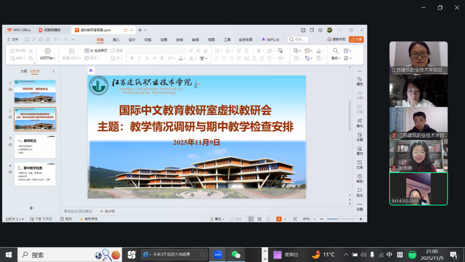Viewport: 465px width, 262px height.
Task: Collapse the slide thumbnail panel chevron
Action: (54, 71)
